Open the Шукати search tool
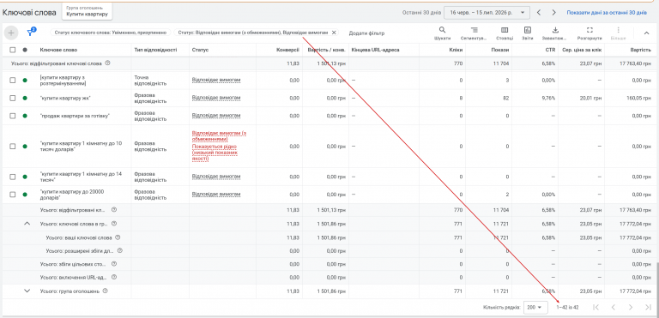 pos(442,33)
